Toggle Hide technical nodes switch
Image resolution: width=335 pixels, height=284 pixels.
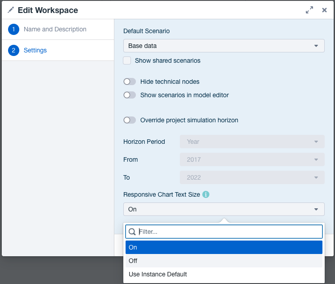pos(130,82)
